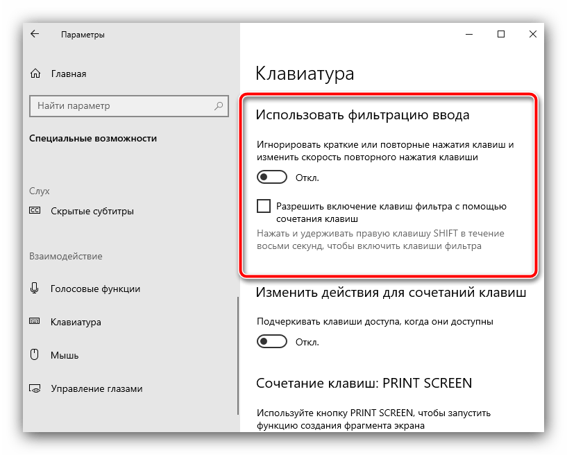Close the Параметры window

pyautogui.click(x=533, y=34)
